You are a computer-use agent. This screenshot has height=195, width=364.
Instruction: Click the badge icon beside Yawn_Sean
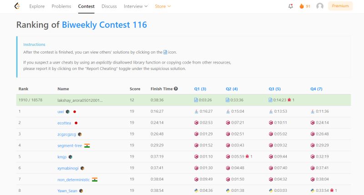click(x=81, y=191)
